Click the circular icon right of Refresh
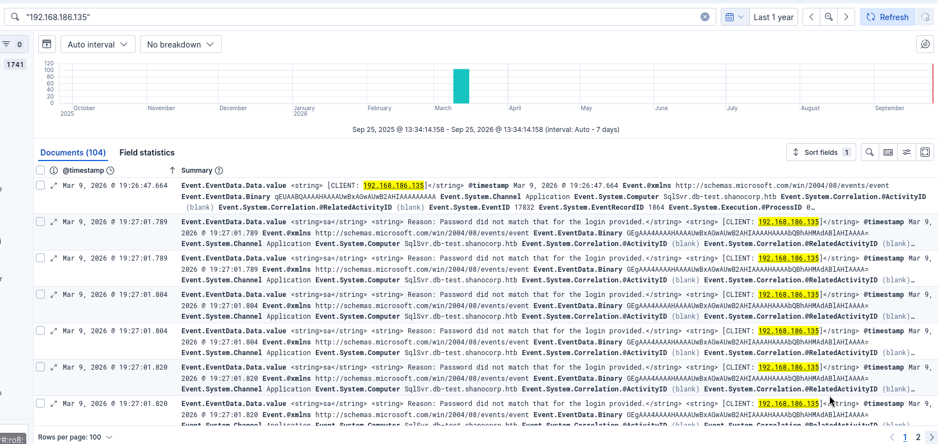938x444 pixels. pos(925,17)
